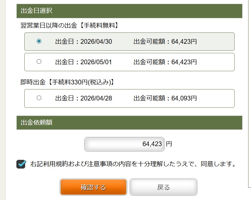
Task: Click the 翌営業日以降の出金 heading text
Action: click(x=49, y=26)
